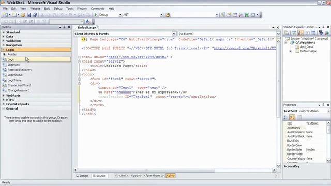Open the Client Objects & Events dropdown
This screenshot has height=186, width=331.
click(174, 34)
